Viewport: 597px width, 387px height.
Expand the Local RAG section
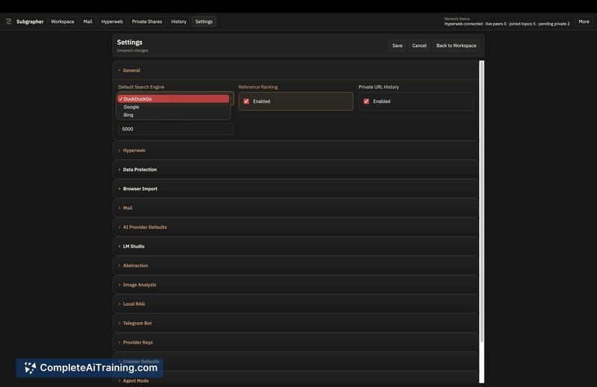pyautogui.click(x=296, y=304)
